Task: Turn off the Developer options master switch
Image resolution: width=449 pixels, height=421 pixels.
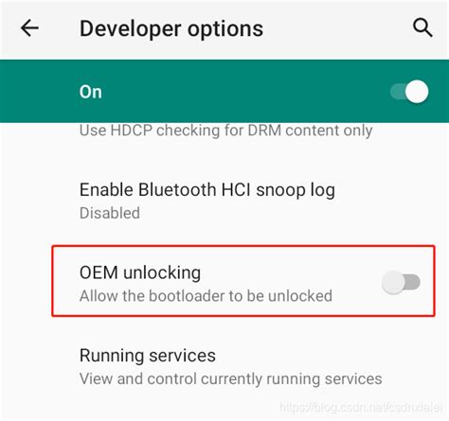Action: (x=409, y=92)
